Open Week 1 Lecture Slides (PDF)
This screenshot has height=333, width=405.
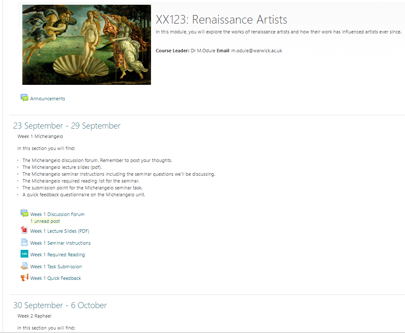[x=60, y=231]
